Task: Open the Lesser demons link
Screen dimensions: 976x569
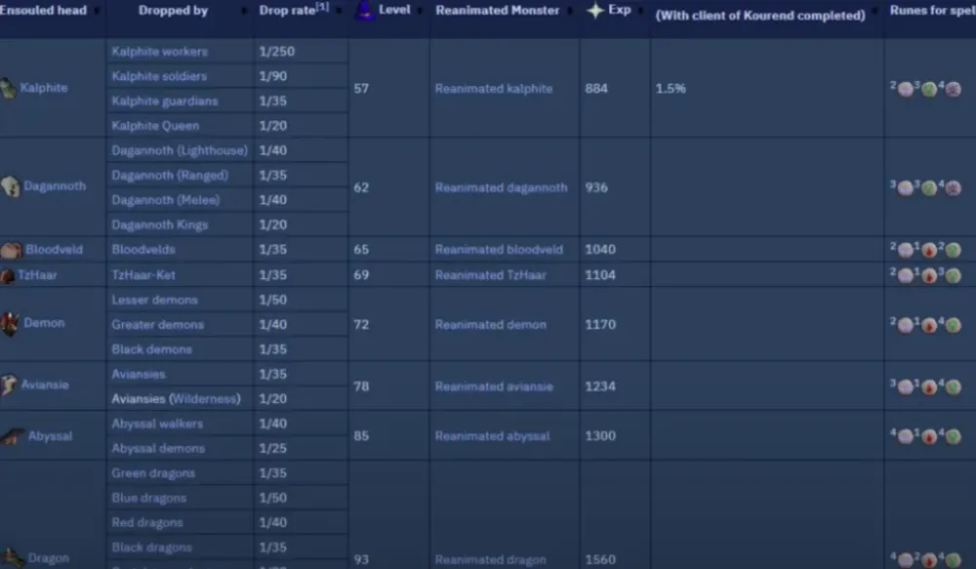Action: pyautogui.click(x=154, y=300)
